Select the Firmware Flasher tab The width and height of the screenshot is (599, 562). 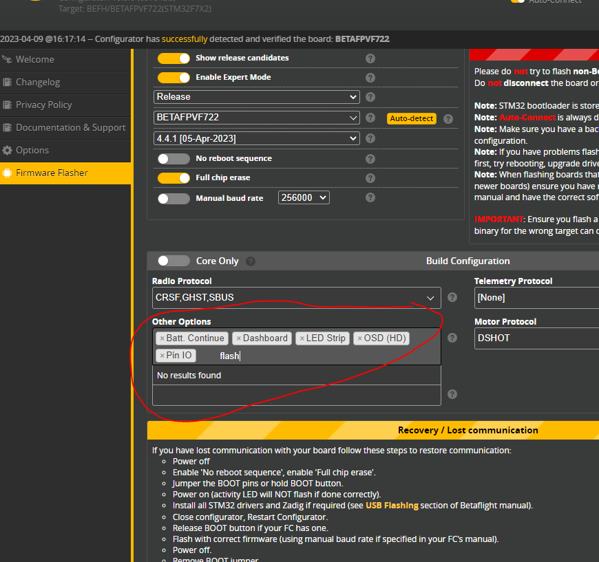[52, 173]
